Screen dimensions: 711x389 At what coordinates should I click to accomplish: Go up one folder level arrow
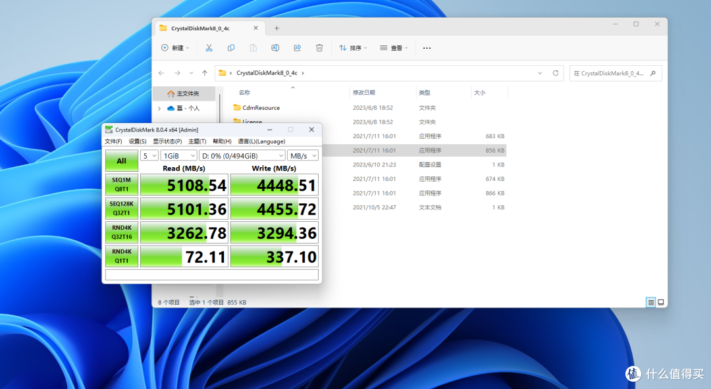tap(205, 73)
